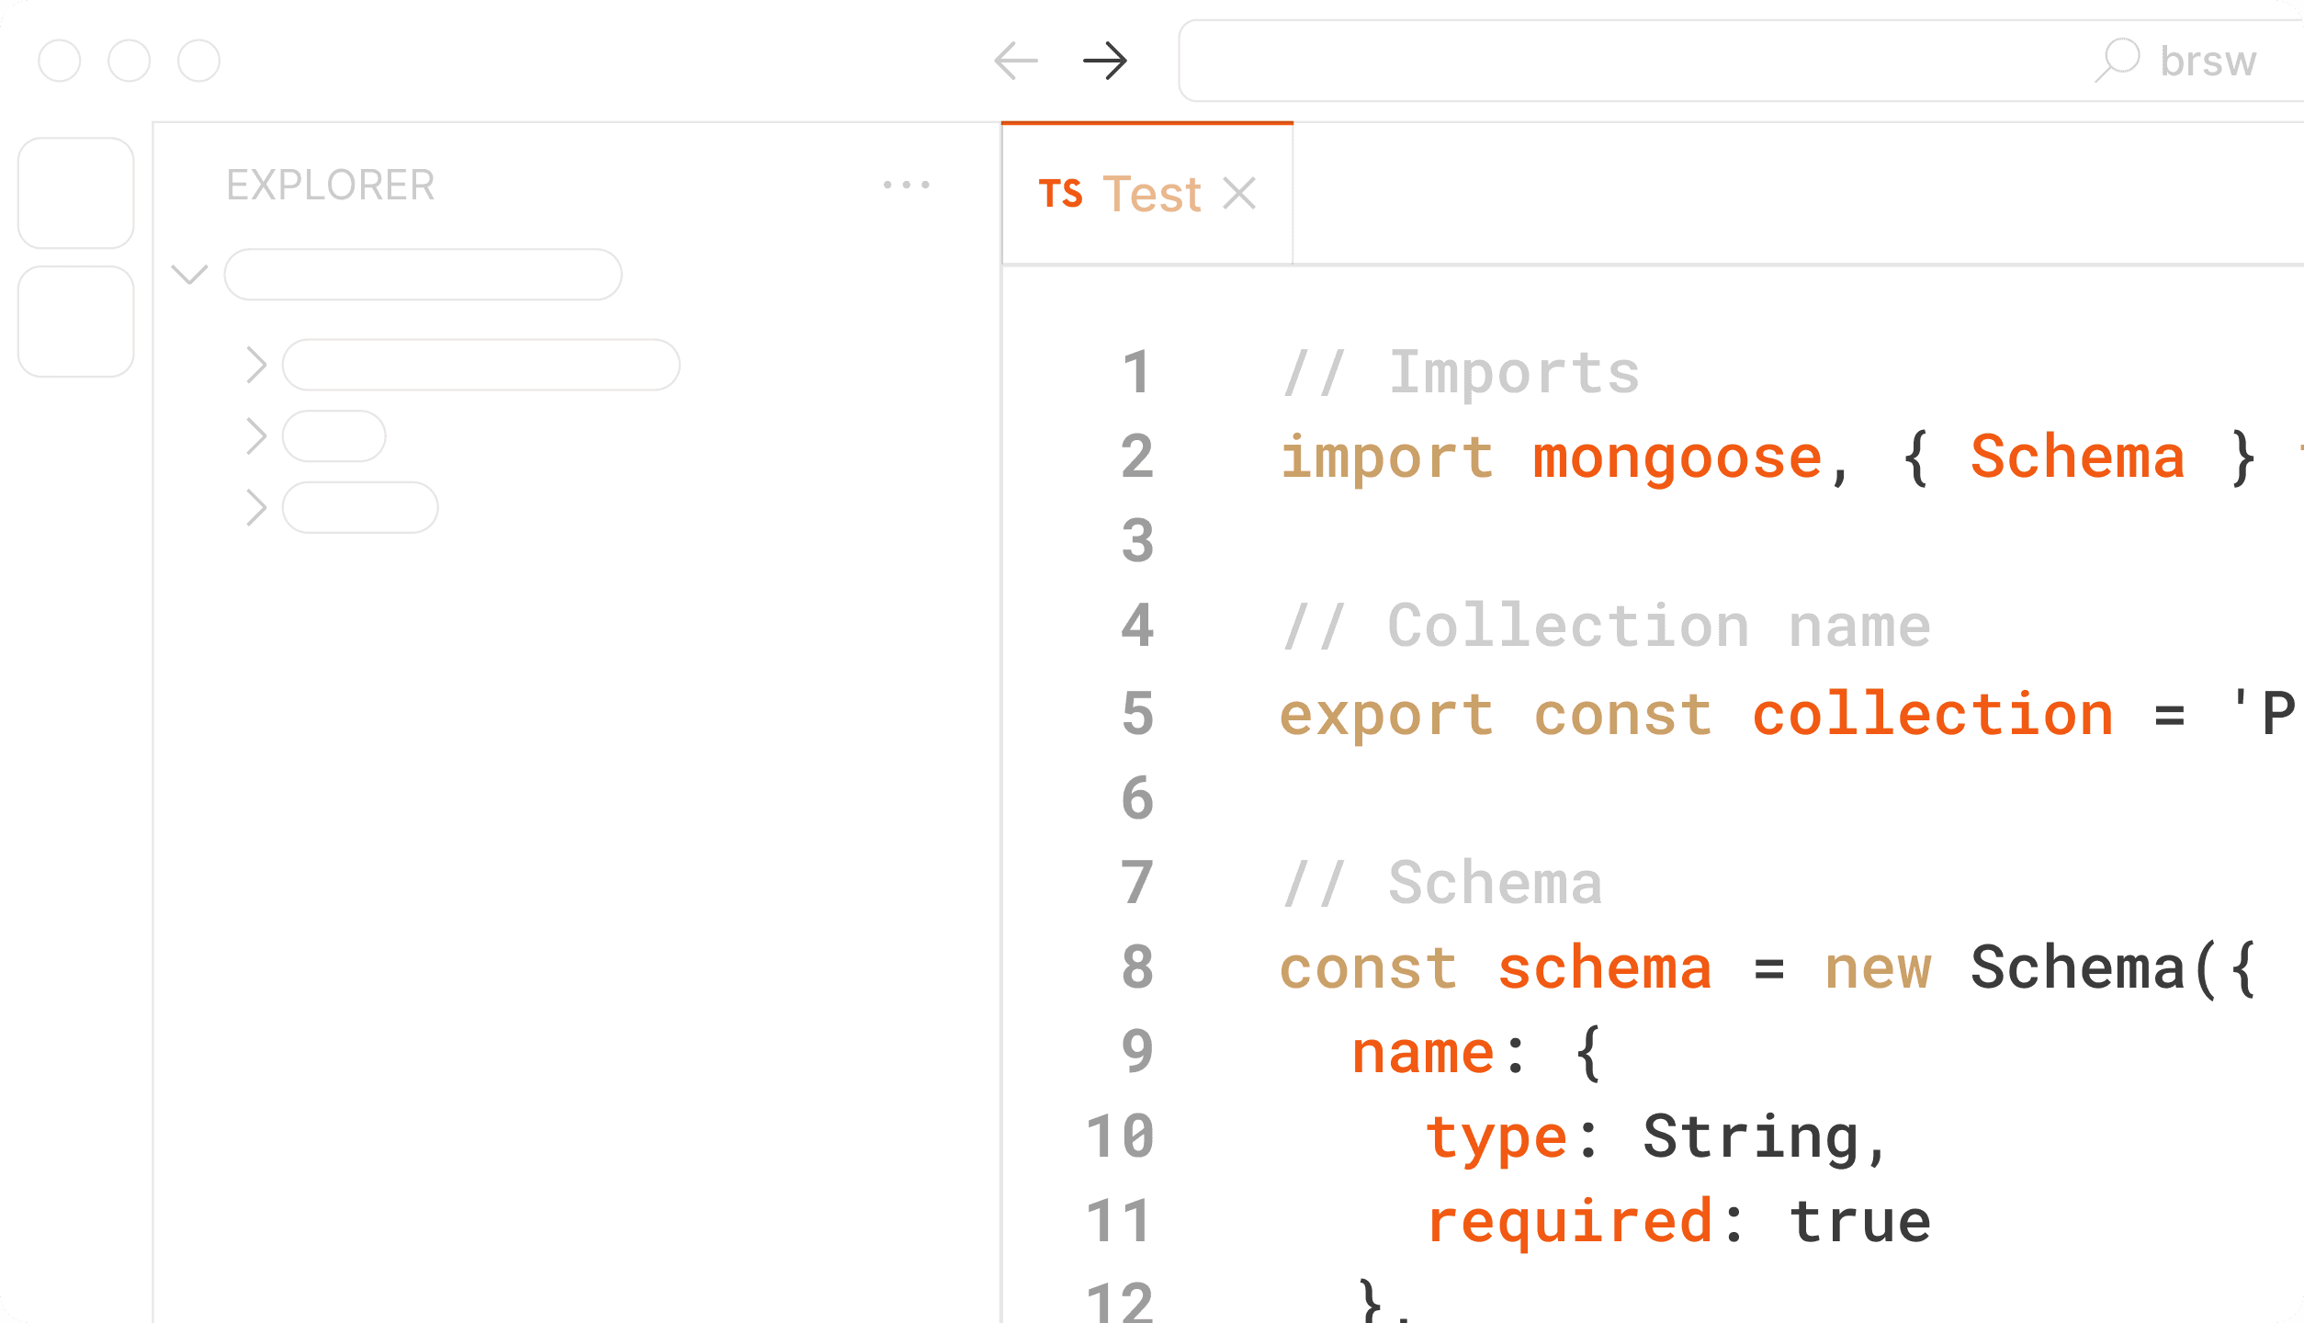2304x1323 pixels.
Task: Select the shortest subfolder tree item
Action: tap(333, 435)
